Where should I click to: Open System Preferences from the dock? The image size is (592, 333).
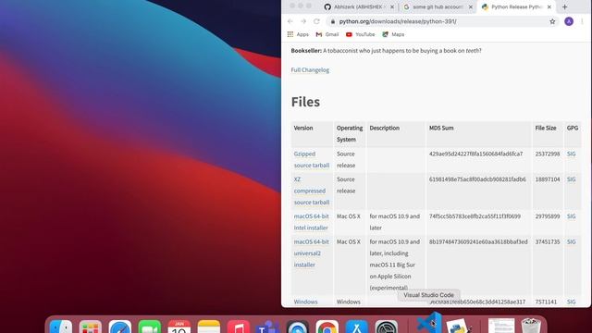pos(387,327)
